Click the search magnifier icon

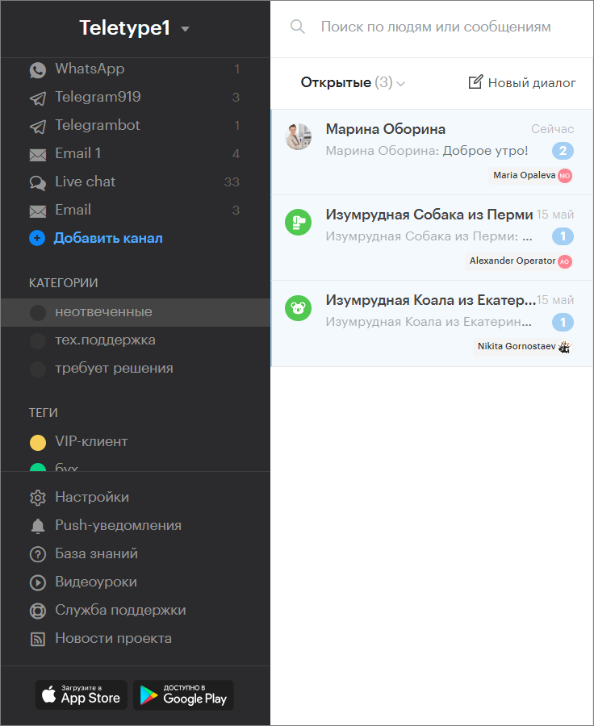tap(298, 27)
